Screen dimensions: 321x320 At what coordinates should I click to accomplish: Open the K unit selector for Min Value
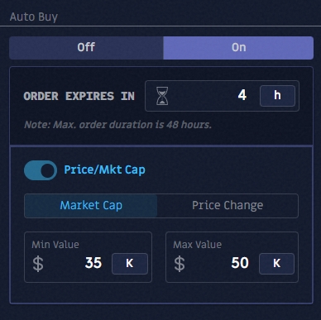click(130, 264)
